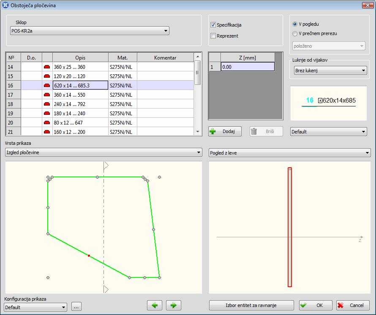
Task: Select row 360 x 25 ... 360
Action: [x=100, y=67]
